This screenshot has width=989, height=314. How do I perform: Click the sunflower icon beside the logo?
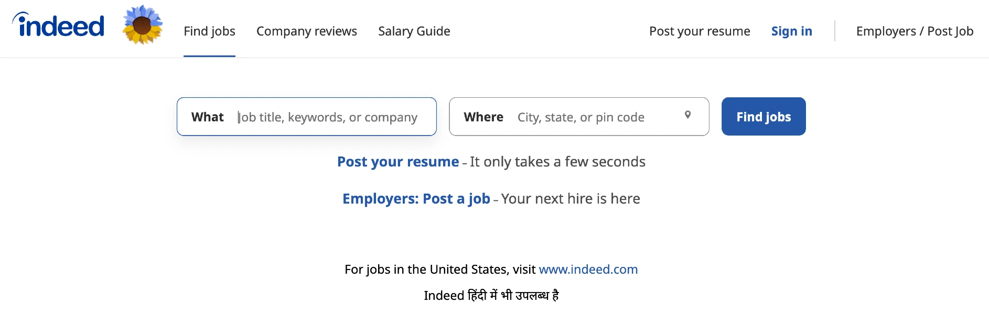[x=142, y=25]
